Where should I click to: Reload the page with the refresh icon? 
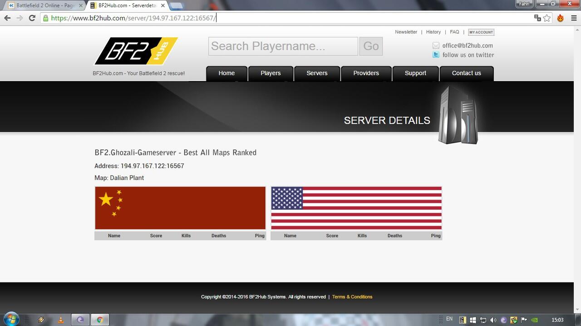coord(32,18)
